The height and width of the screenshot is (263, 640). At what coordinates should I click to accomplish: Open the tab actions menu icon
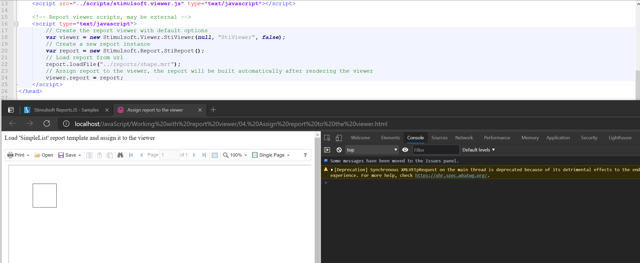(11, 110)
